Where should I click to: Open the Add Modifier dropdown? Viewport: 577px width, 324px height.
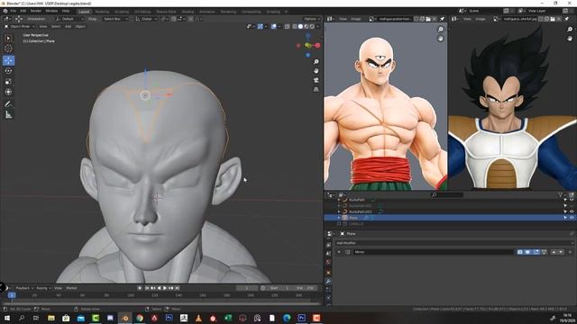click(454, 243)
